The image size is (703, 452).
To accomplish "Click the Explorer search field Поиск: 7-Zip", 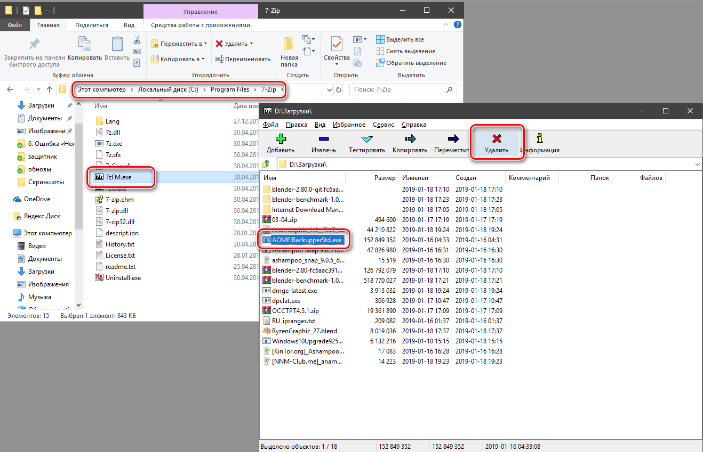I will pyautogui.click(x=402, y=89).
